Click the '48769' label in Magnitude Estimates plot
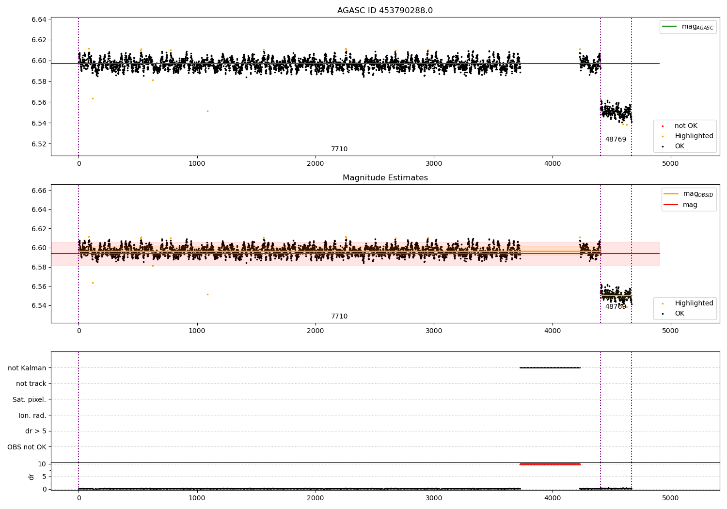The height and width of the screenshot is (509, 727). coord(616,307)
